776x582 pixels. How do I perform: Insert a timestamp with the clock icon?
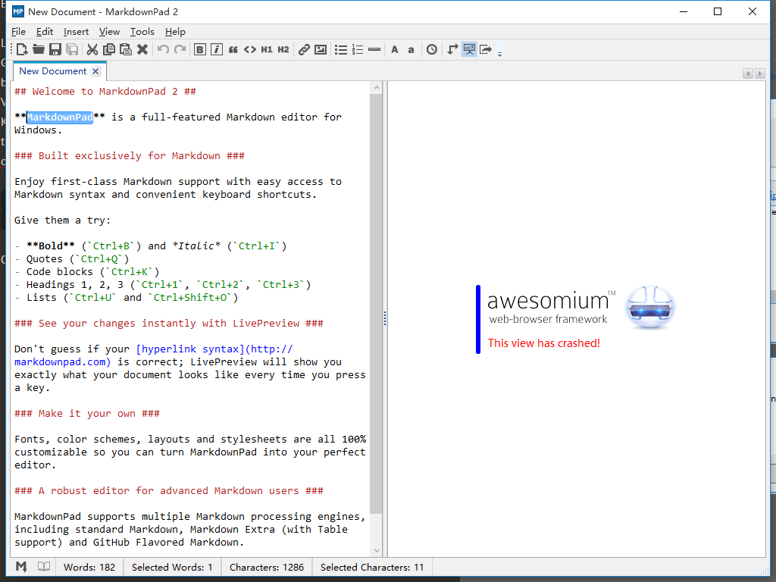coord(432,49)
